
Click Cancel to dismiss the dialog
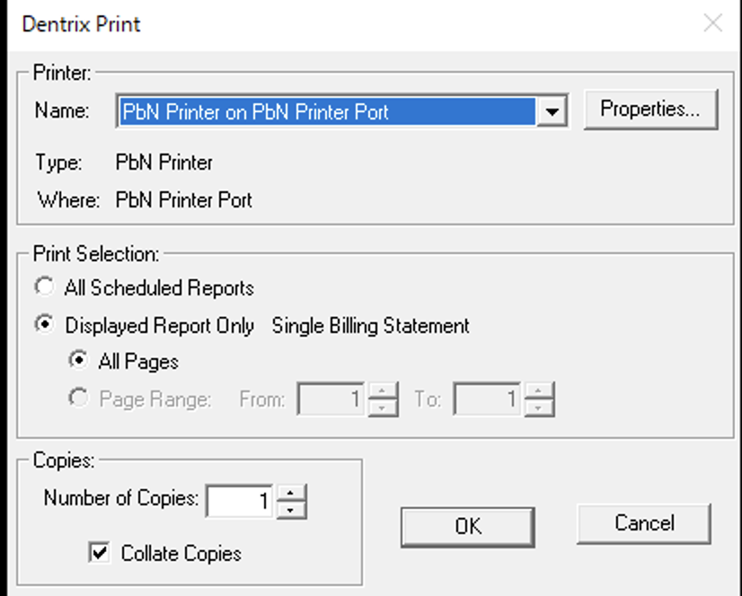pos(643,523)
